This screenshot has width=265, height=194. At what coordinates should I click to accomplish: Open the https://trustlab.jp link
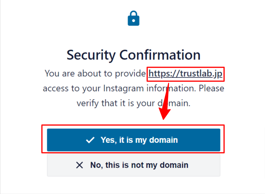tap(186, 74)
